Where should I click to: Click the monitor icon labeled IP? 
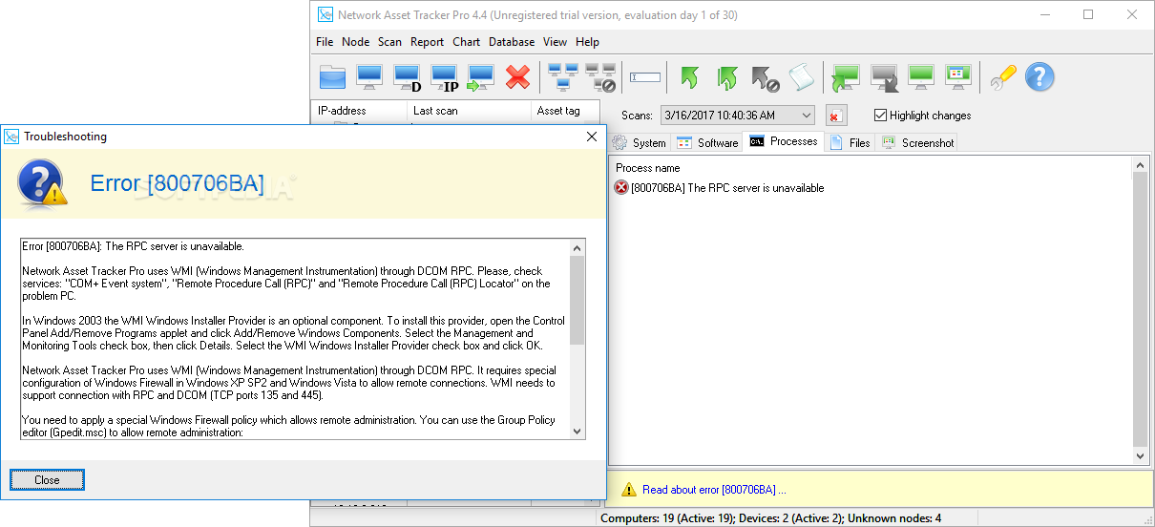coord(444,77)
